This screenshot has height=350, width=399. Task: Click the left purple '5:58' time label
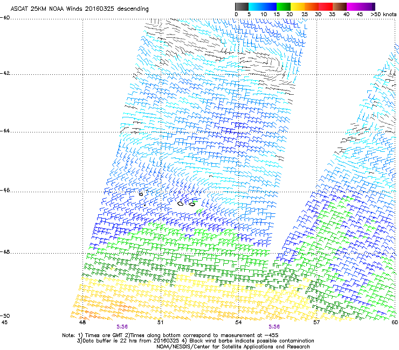point(122,327)
